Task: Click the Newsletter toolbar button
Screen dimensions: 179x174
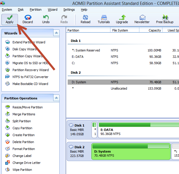Action: pos(142,19)
